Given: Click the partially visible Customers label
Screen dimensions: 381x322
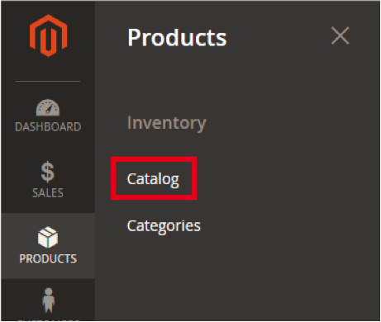Looking at the screenshot, I should 49,320.
